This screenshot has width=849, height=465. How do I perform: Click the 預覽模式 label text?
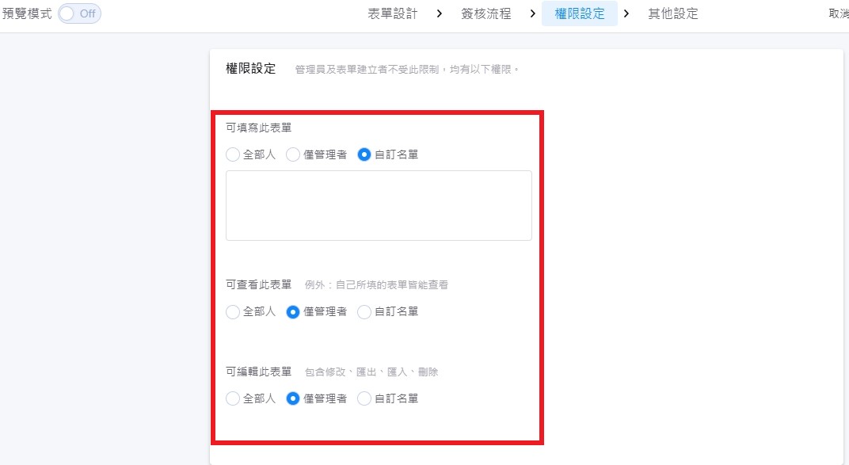27,14
